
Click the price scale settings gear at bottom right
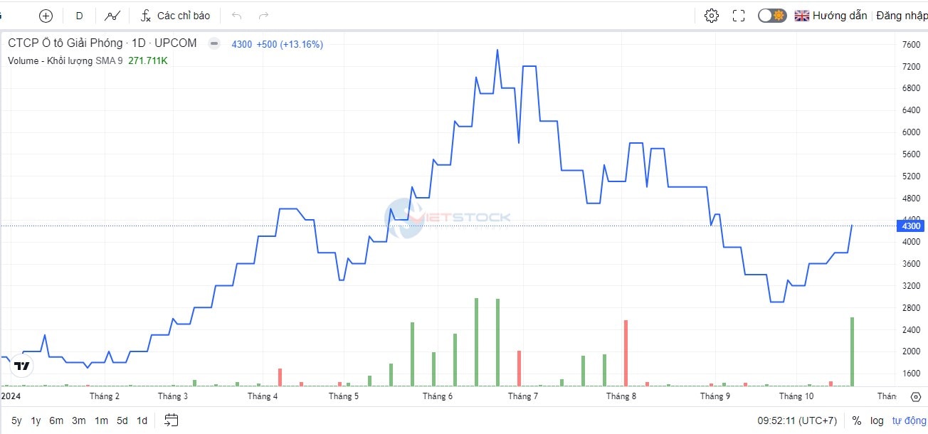click(915, 396)
